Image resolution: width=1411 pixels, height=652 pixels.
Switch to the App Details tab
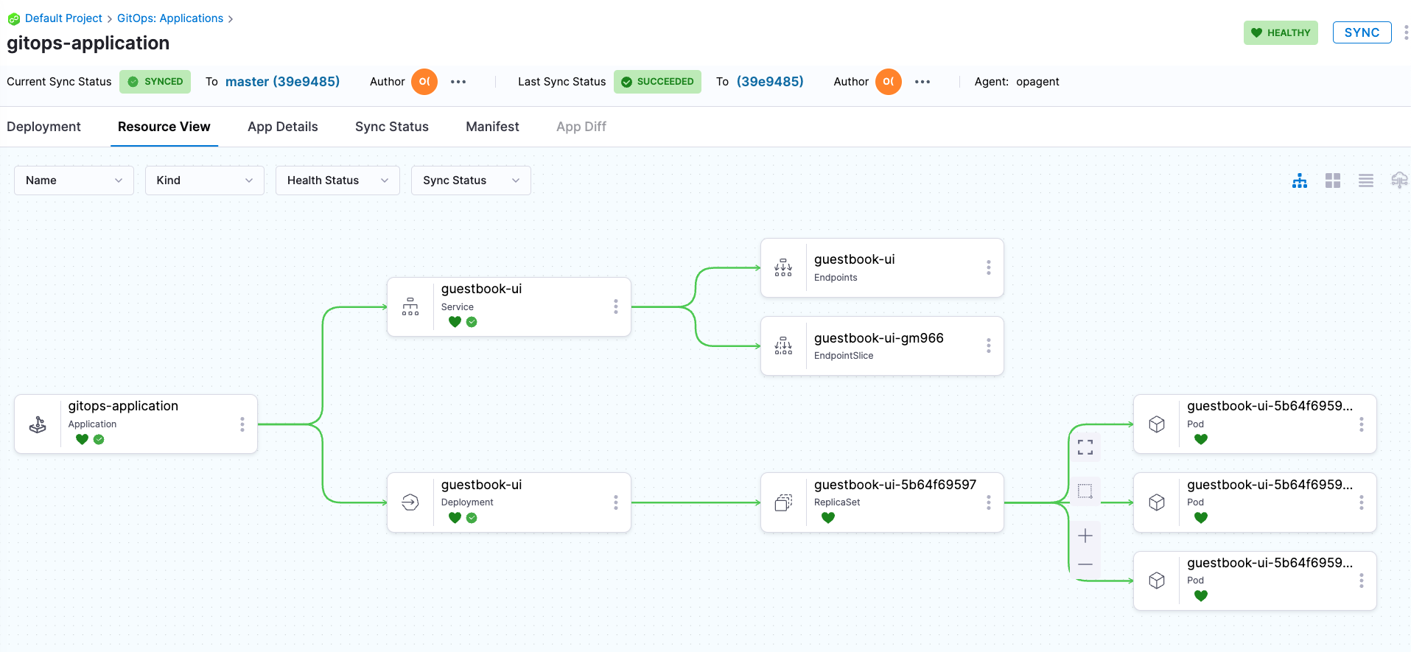coord(283,127)
